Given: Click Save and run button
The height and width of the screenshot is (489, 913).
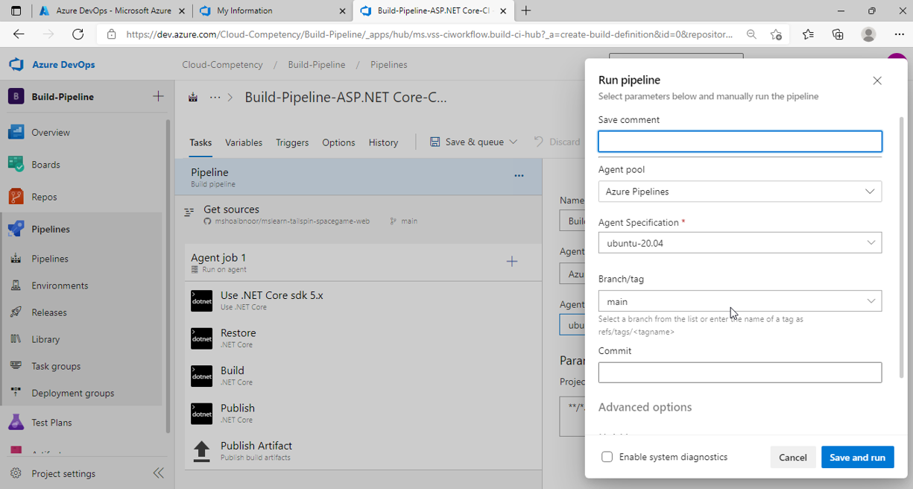Looking at the screenshot, I should [857, 458].
